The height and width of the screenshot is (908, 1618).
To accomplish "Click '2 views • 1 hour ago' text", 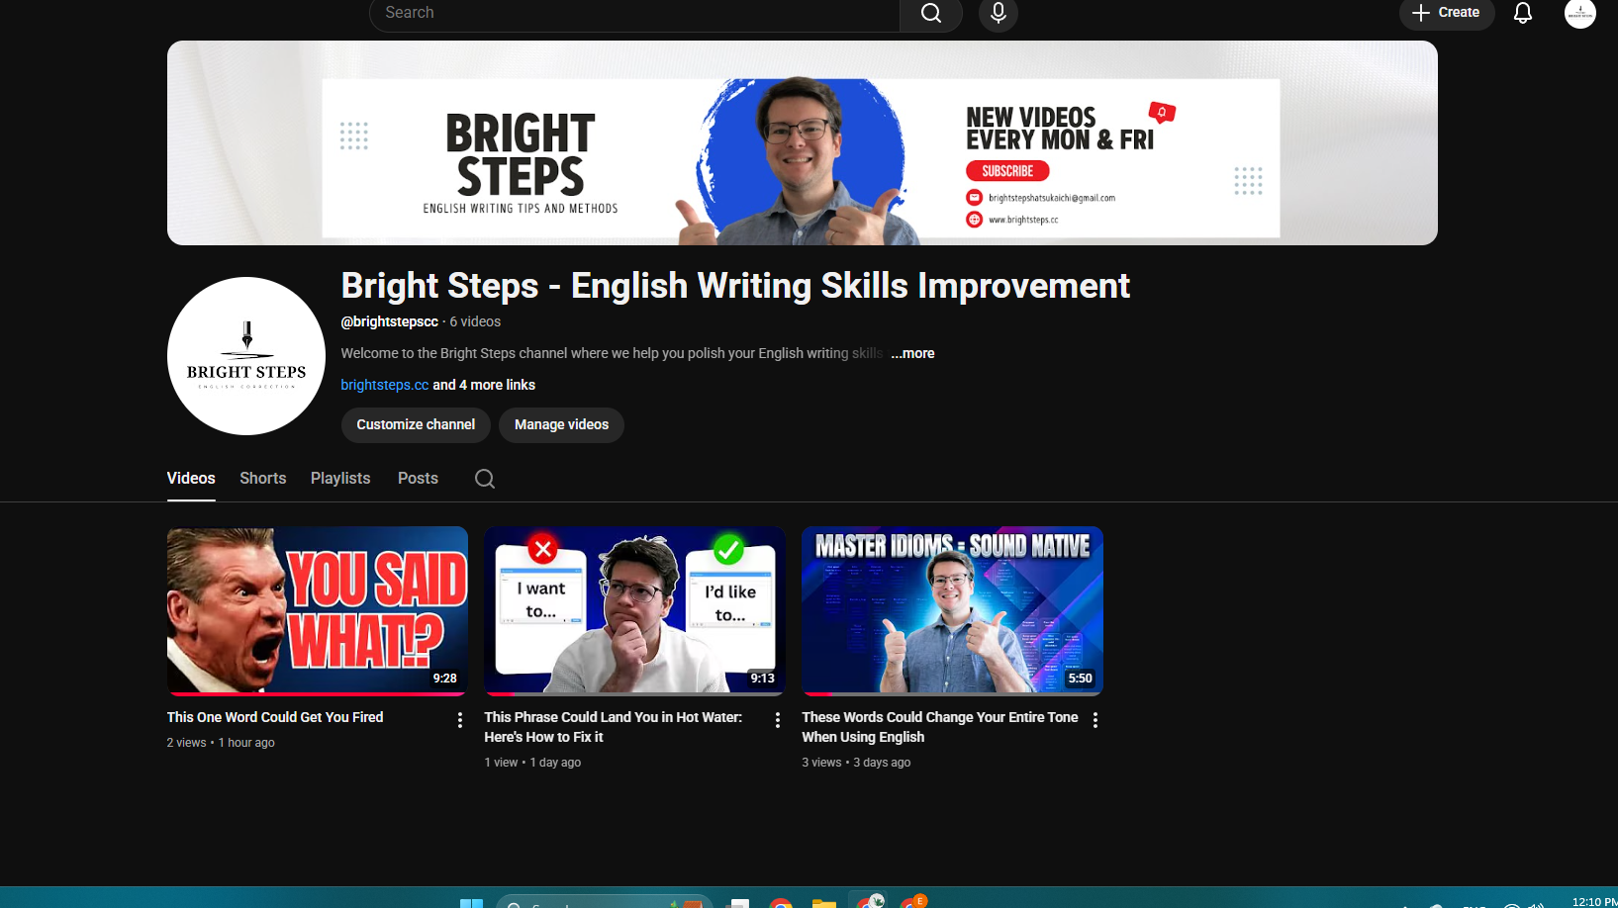I will [221, 743].
